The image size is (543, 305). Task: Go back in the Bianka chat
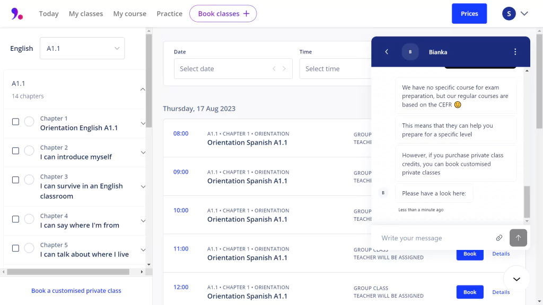(387, 52)
